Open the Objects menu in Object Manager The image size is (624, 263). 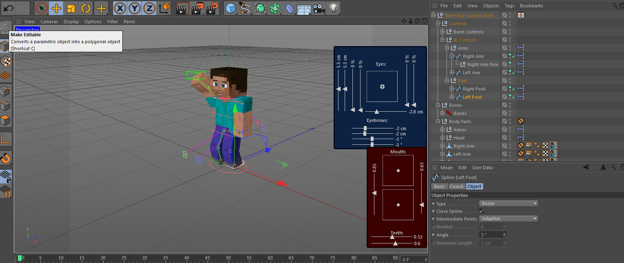click(x=491, y=6)
